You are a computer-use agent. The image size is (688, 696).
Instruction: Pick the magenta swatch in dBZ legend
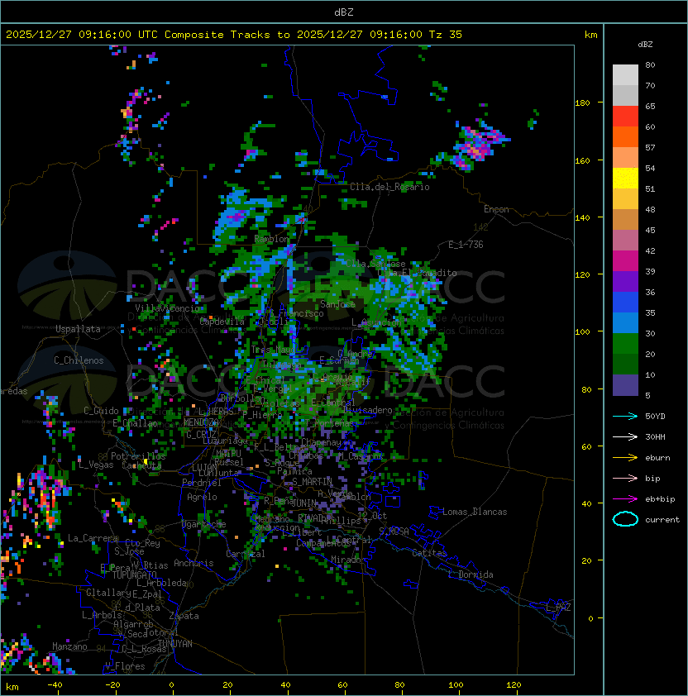pyautogui.click(x=625, y=261)
